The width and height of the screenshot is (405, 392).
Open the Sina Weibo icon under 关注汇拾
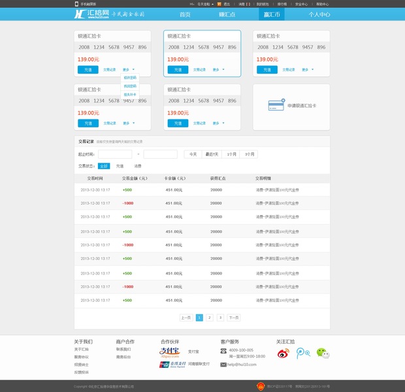tap(283, 353)
